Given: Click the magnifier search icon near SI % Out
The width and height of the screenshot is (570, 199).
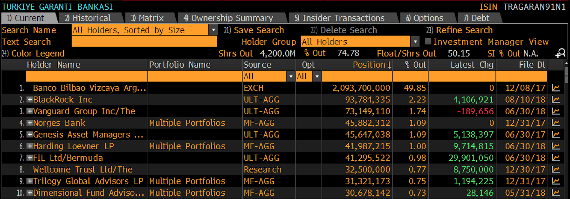Looking at the screenshot, I should pyautogui.click(x=560, y=53).
